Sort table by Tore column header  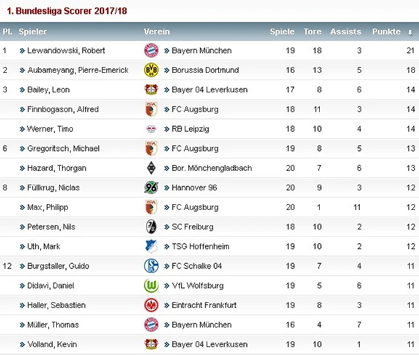312,32
